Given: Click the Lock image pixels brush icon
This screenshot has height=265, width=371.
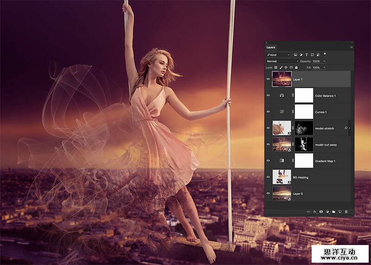Looking at the screenshot, I should (x=281, y=67).
